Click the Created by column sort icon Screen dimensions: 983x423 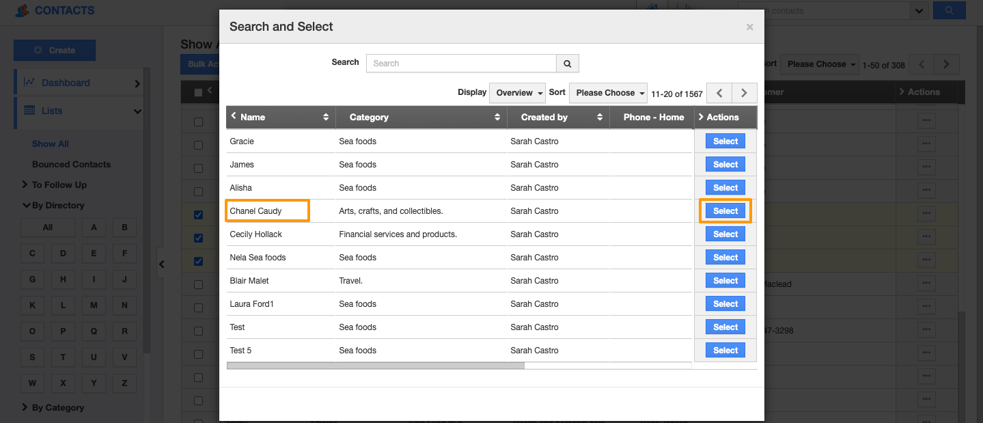pyautogui.click(x=600, y=118)
